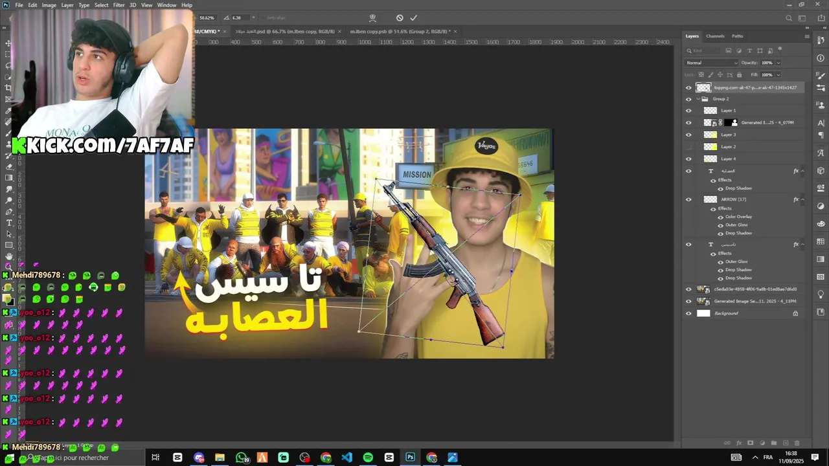Switch to the Channels tab

click(715, 36)
